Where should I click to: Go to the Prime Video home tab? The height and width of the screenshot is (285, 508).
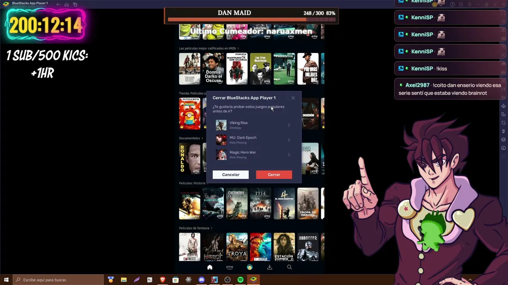[x=210, y=267]
